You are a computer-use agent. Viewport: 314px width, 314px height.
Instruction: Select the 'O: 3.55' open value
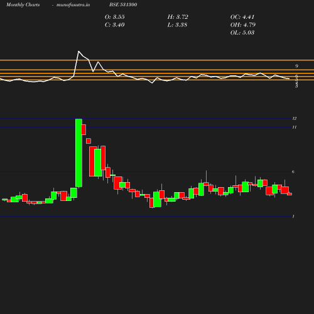click(115, 17)
